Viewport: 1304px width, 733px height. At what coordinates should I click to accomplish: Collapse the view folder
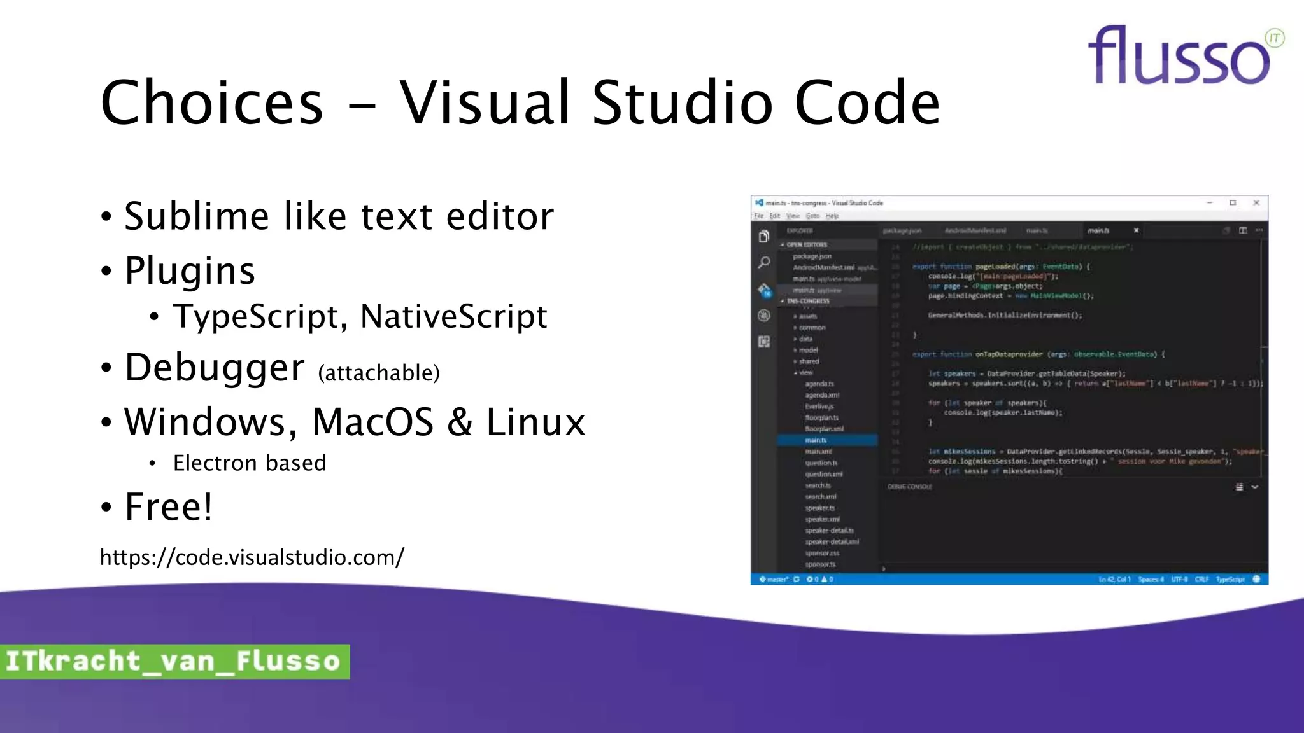tap(803, 373)
